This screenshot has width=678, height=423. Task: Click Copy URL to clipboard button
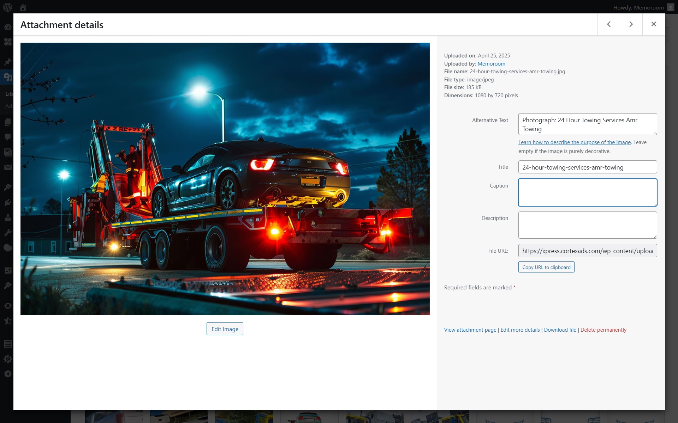(x=546, y=267)
